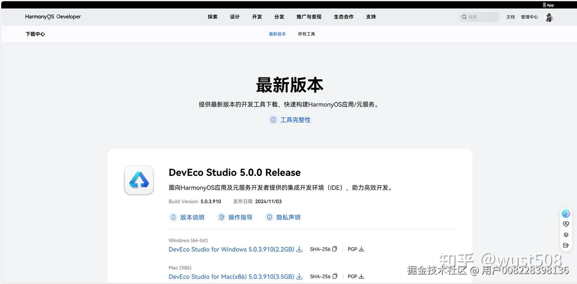Click the DevEco Studio 5.0.0 Release heading
Image resolution: width=577 pixels, height=284 pixels.
point(234,172)
